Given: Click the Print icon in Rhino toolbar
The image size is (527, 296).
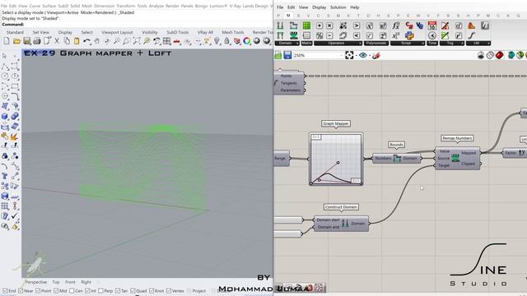Looking at the screenshot, I should [x=36, y=41].
